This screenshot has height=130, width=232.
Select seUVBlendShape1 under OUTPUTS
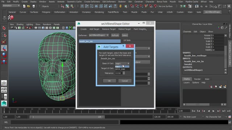tap(193, 70)
